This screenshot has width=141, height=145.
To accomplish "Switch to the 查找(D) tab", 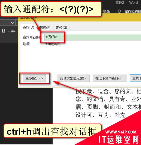I will pos(28,27).
